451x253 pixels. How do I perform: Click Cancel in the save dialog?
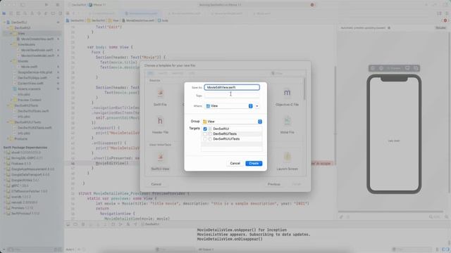click(235, 164)
